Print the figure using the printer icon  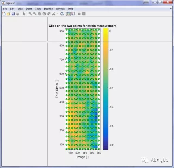(x=18, y=14)
